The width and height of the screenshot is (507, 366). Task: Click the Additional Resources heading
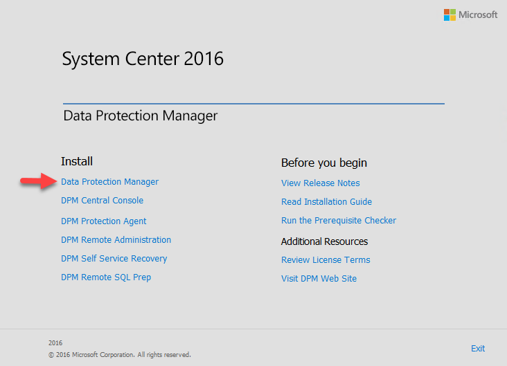click(x=324, y=241)
